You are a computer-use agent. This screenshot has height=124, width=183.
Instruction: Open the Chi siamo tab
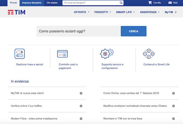tap(52, 3)
